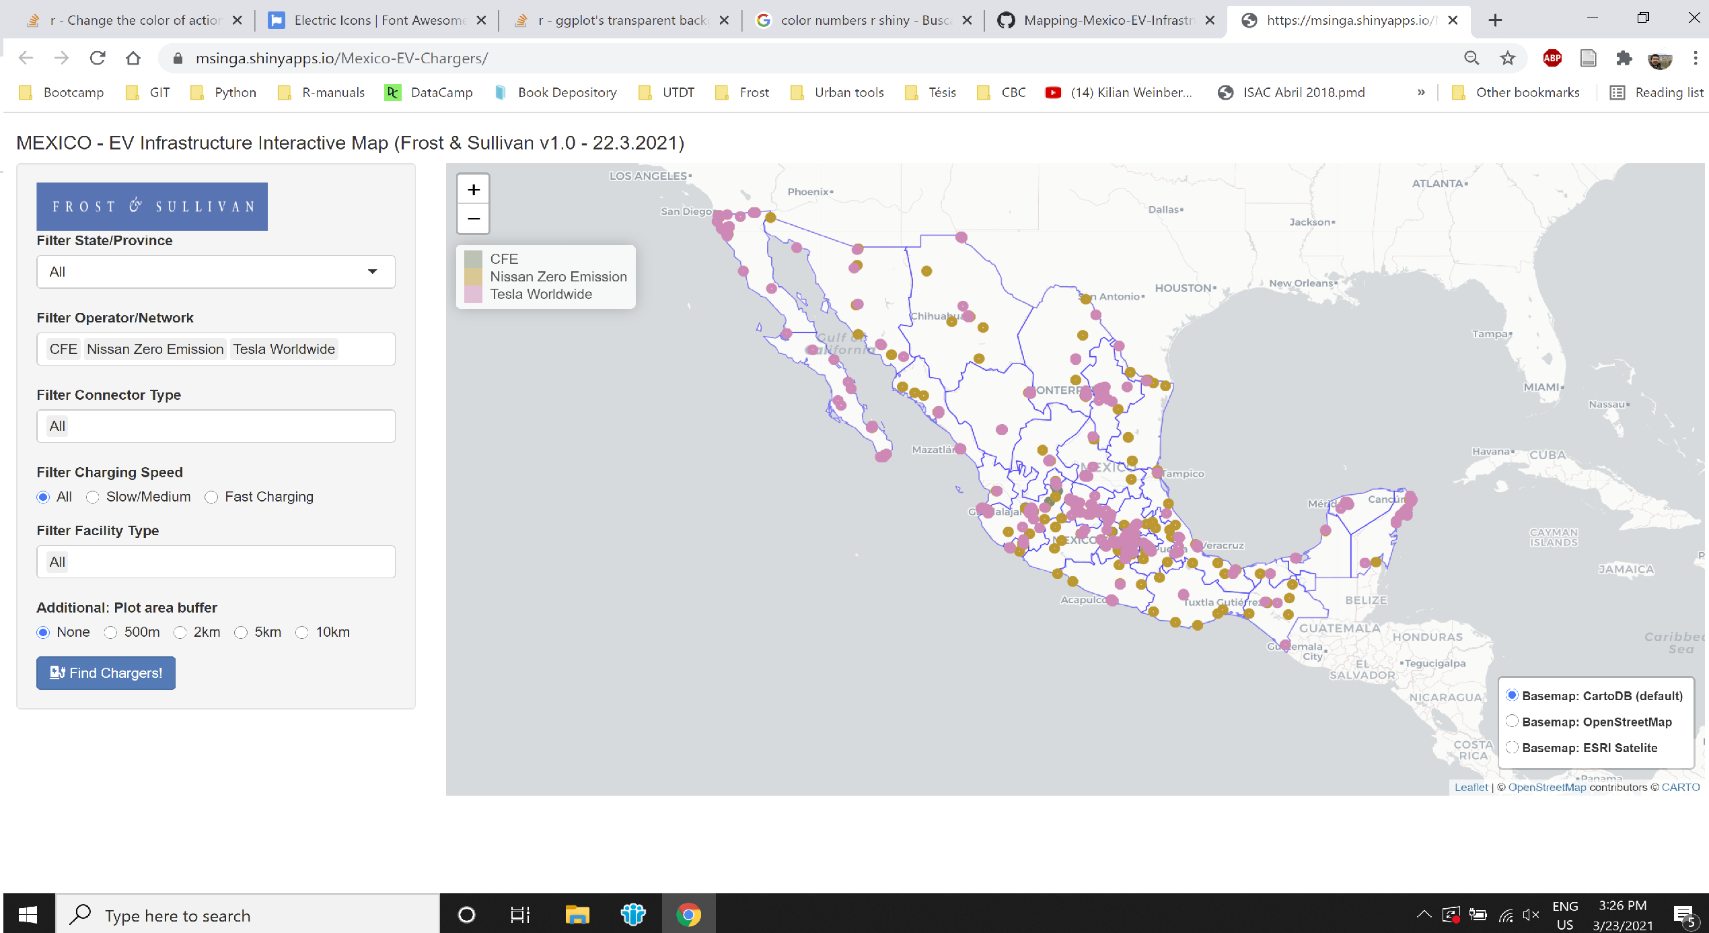
Task: Go to the browser home page
Action: click(133, 59)
